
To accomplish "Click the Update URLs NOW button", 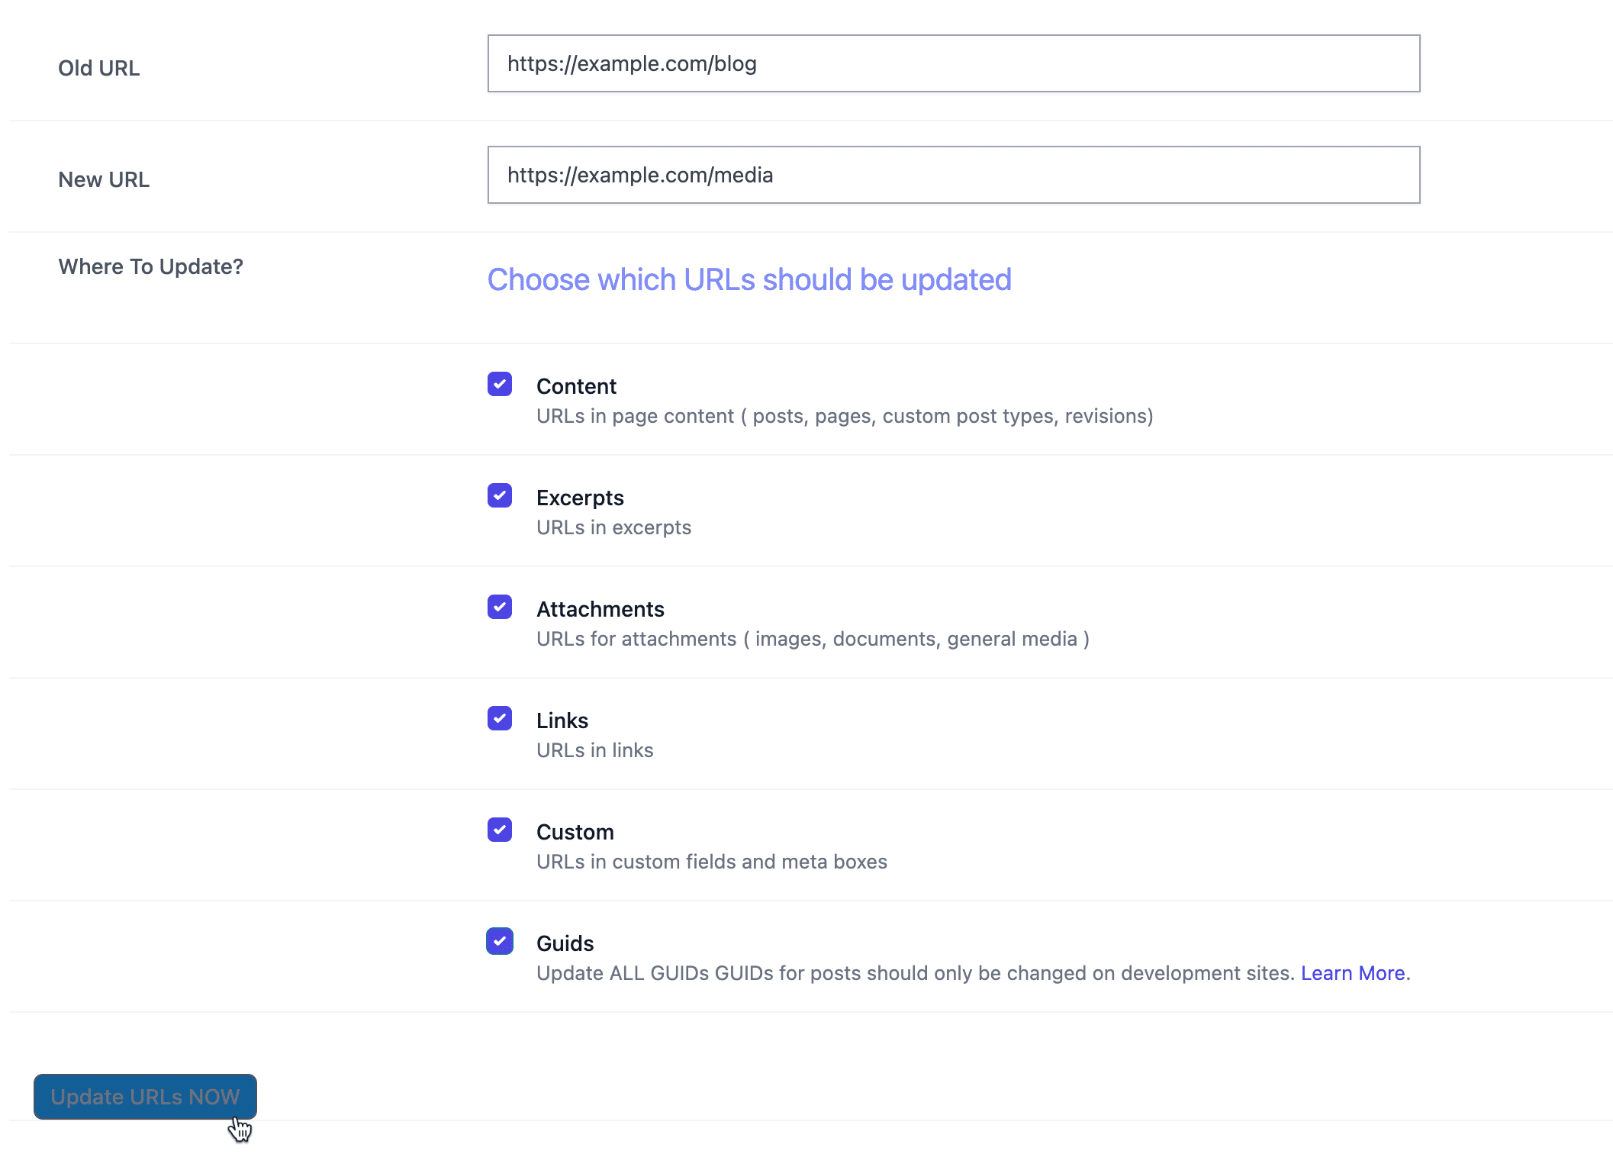I will coord(145,1097).
